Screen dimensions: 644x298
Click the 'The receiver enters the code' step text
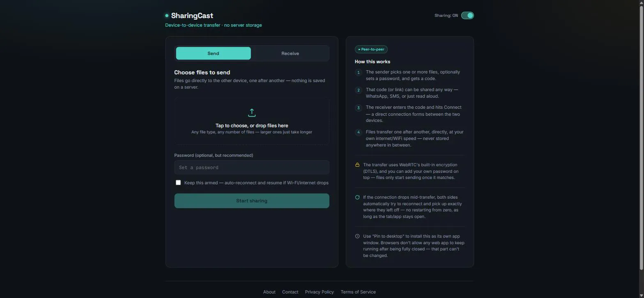[x=414, y=114]
